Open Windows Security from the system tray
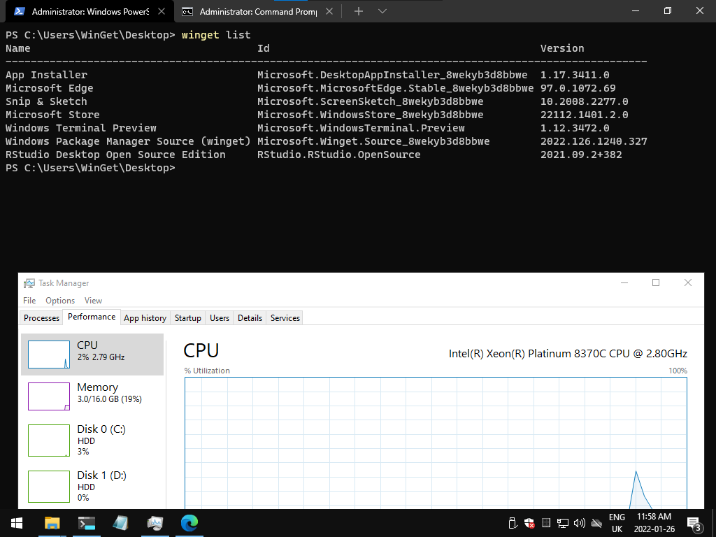The image size is (716, 537). click(529, 523)
